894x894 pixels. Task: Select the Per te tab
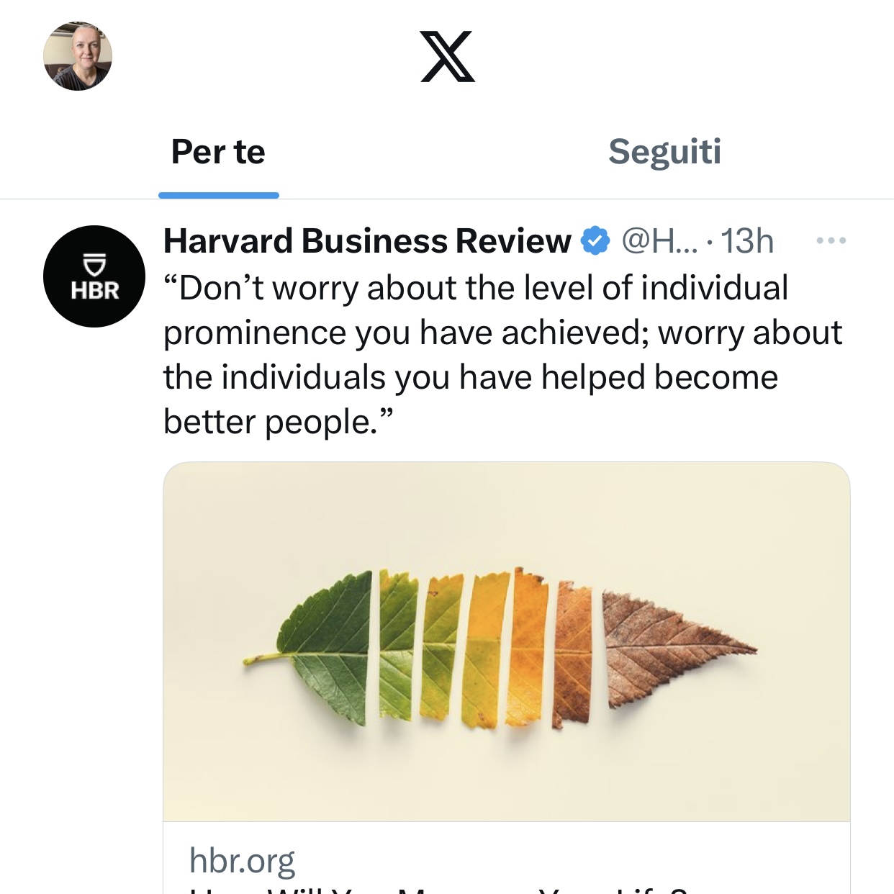[x=218, y=152]
